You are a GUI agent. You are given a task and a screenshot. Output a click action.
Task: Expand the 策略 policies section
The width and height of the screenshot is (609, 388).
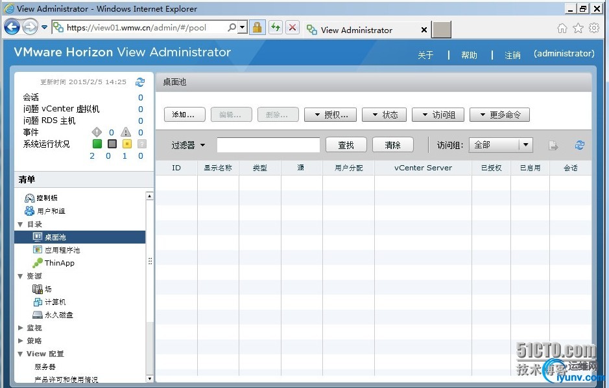[20, 341]
